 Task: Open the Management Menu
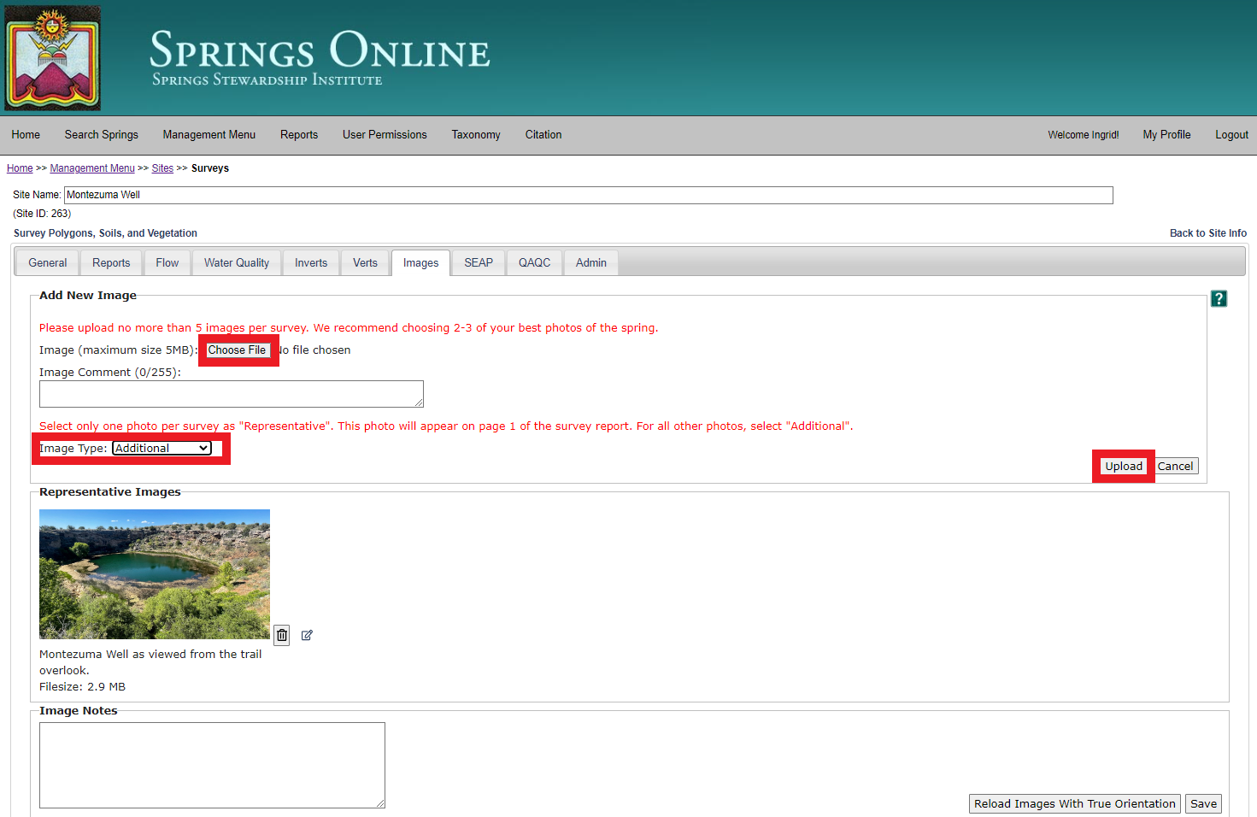coord(209,134)
